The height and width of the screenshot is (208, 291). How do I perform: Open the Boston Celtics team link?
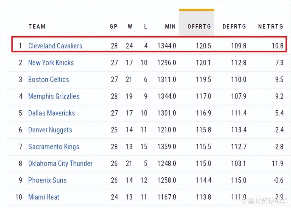pyautogui.click(x=49, y=80)
